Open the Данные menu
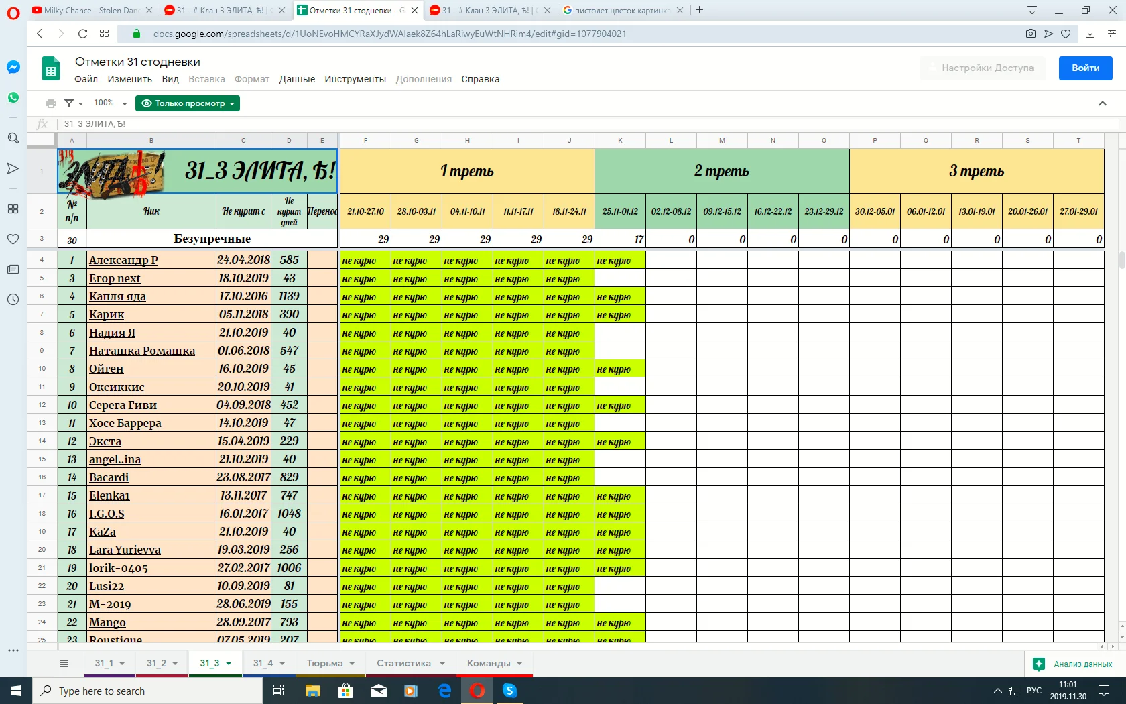Screen dimensions: 1126x704 296,79
